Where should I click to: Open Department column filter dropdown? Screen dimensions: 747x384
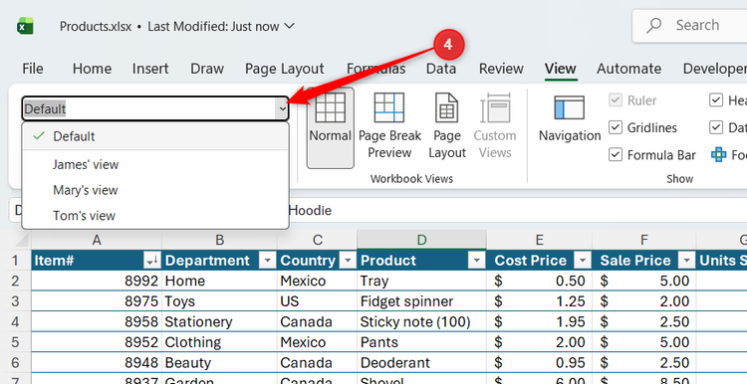pyautogui.click(x=268, y=261)
